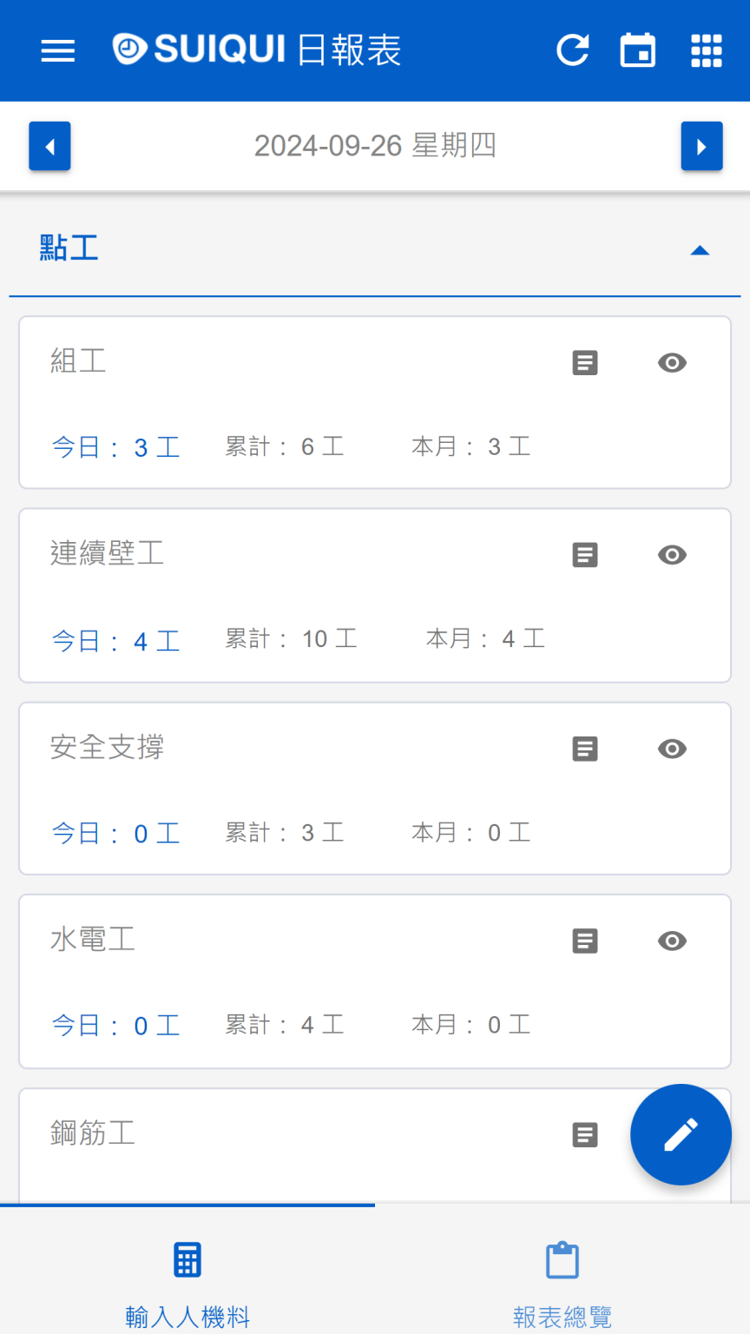Toggle eye visibility for 組工
Screen dimensions: 750x1334
click(672, 363)
